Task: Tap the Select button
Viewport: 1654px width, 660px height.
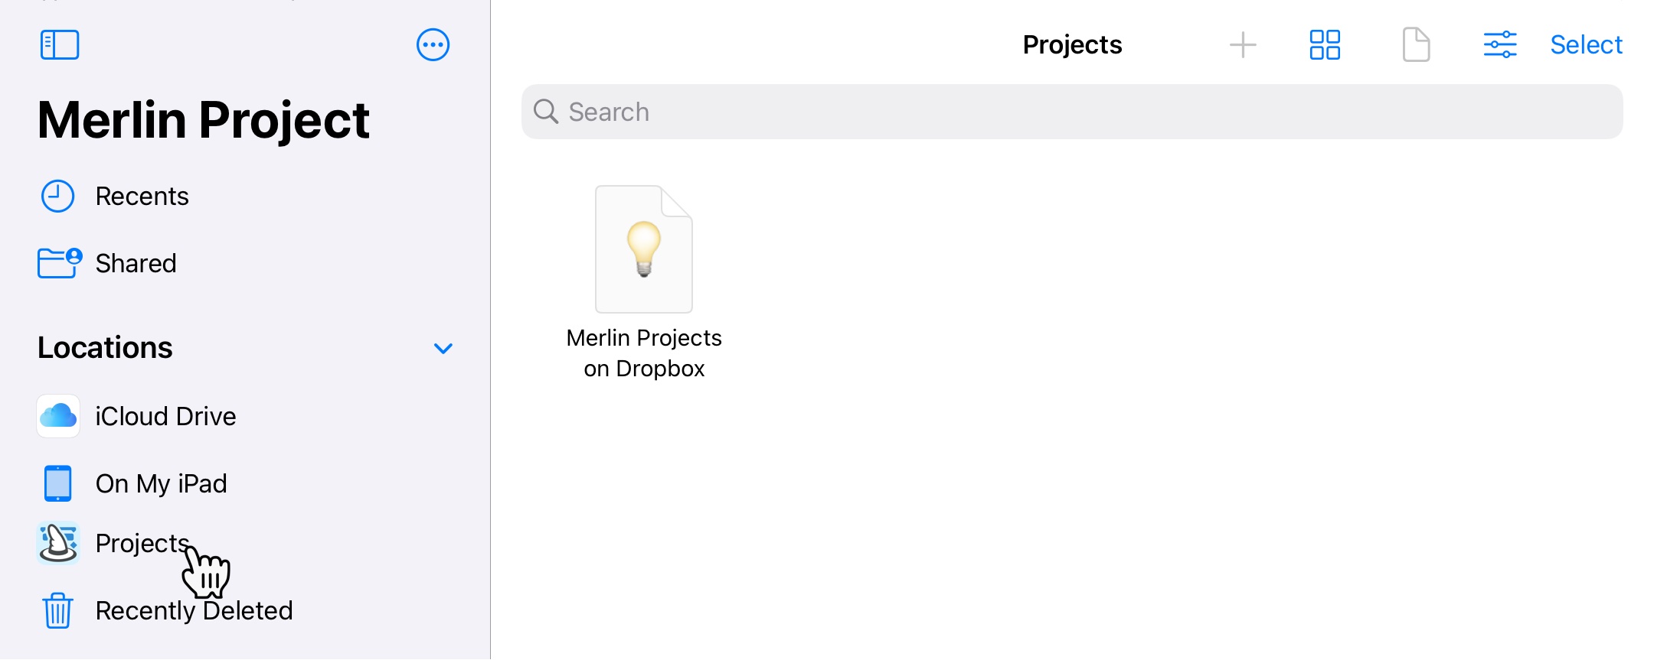Action: (x=1586, y=44)
